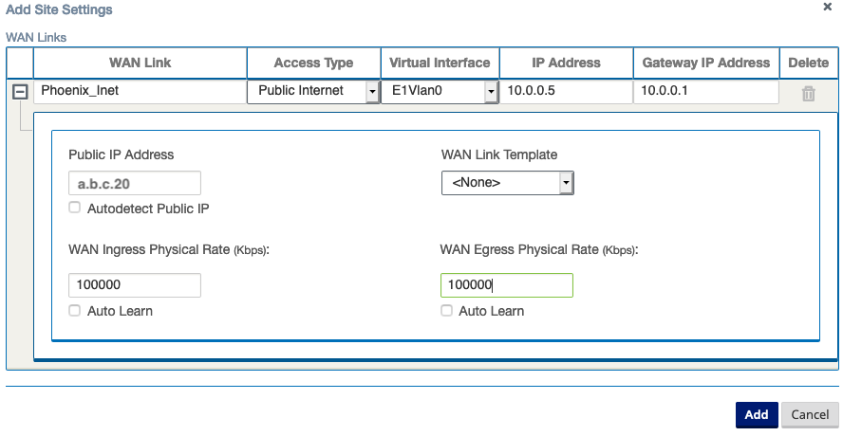Click the Cancel button

[x=810, y=414]
